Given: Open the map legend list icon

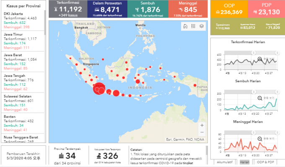Looking at the screenshot, I should 193,26.
